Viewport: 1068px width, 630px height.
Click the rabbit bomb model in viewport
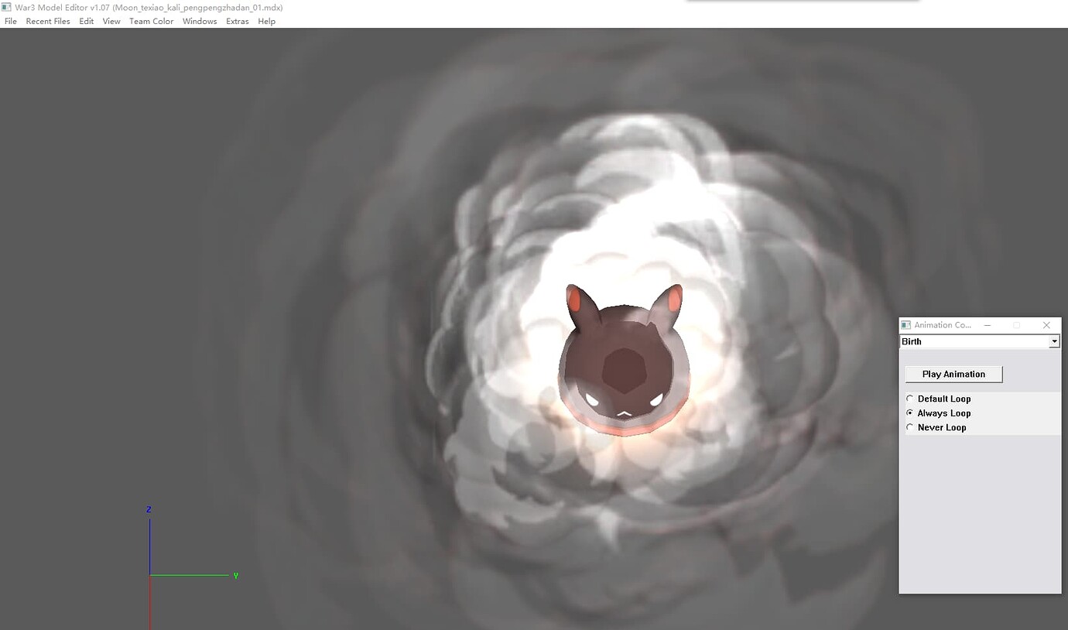624,360
